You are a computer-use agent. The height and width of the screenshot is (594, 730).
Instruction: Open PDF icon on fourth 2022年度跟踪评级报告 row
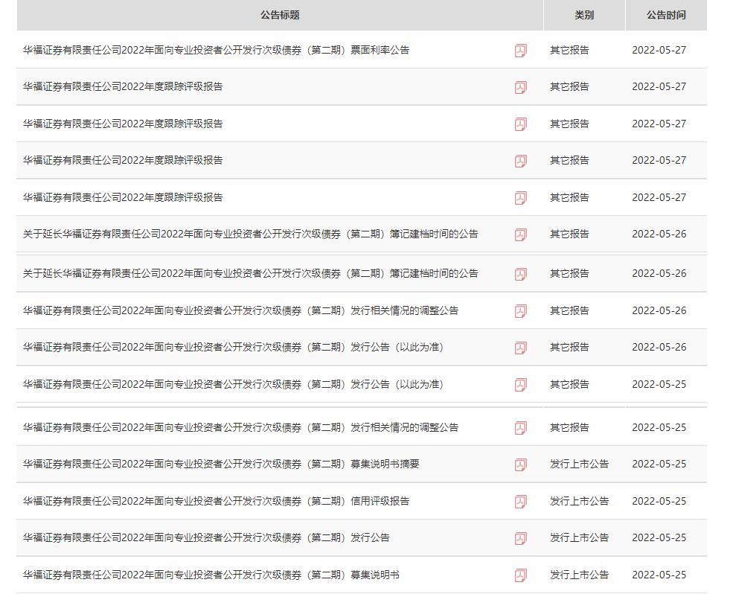point(520,197)
